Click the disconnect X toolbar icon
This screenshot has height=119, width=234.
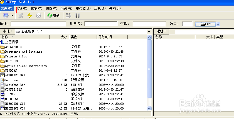(21, 15)
